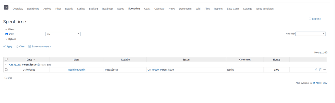
Task: Toggle the Date filter checkbox
Action: point(7,34)
